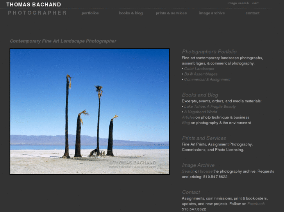Select the contact menu item
This screenshot has height=212, width=284.
click(252, 13)
